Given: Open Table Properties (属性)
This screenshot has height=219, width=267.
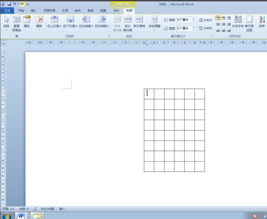Looking at the screenshot, I should 27,21.
